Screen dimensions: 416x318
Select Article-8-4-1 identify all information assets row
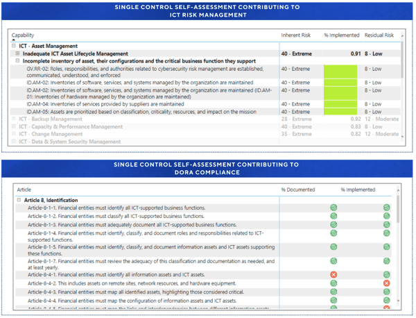[203, 274]
